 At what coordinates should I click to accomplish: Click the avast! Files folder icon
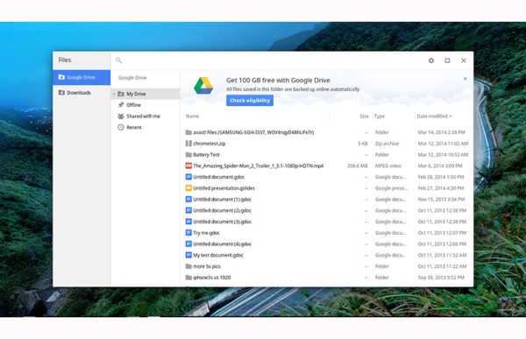(x=188, y=132)
